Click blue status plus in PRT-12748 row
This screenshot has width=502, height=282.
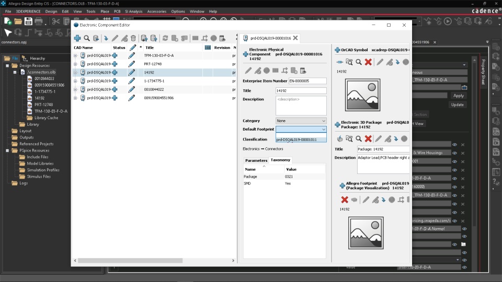[x=115, y=64]
